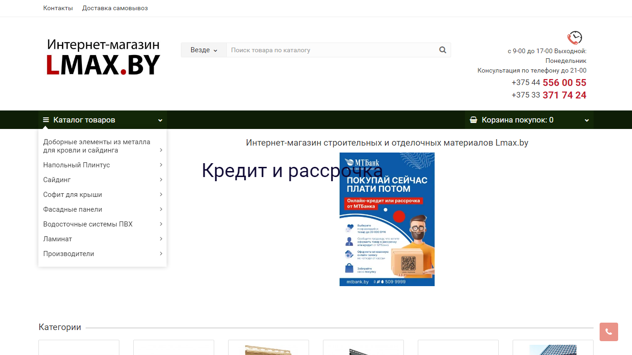Expand arrow next to Доборные элементы из металла
The height and width of the screenshot is (355, 632).
click(x=161, y=150)
